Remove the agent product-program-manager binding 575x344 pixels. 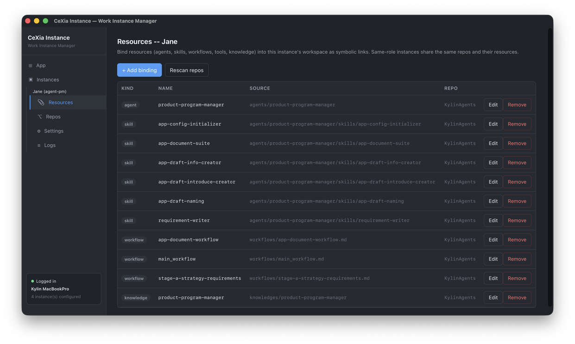(517, 105)
